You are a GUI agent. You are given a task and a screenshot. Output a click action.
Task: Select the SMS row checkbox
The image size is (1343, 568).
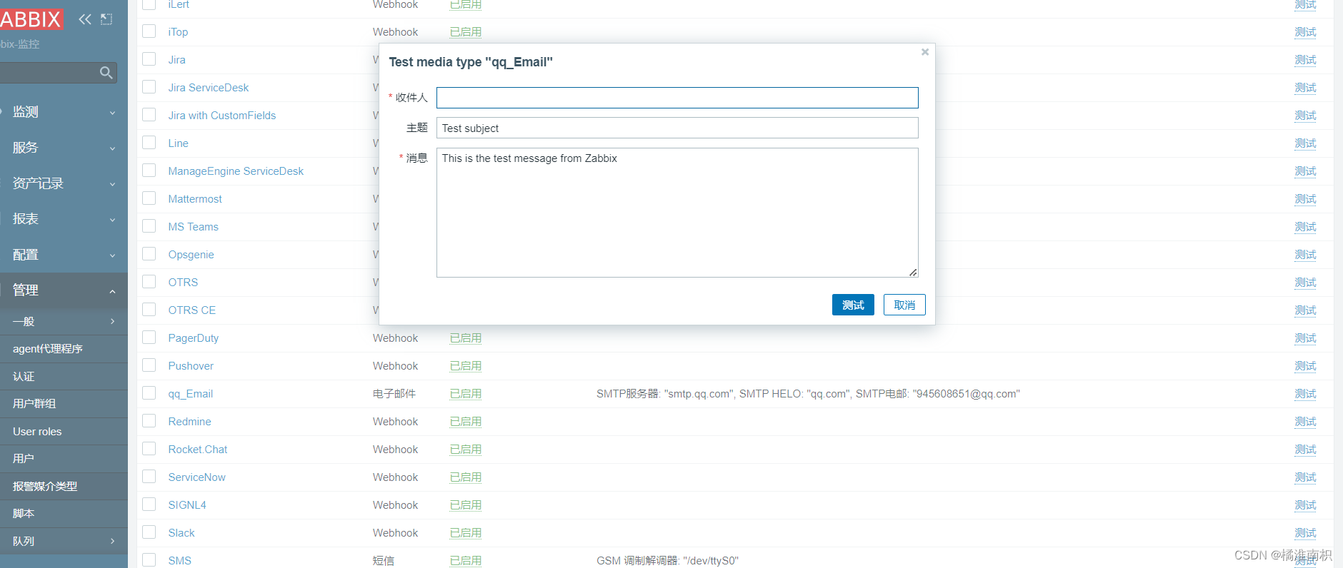point(149,560)
